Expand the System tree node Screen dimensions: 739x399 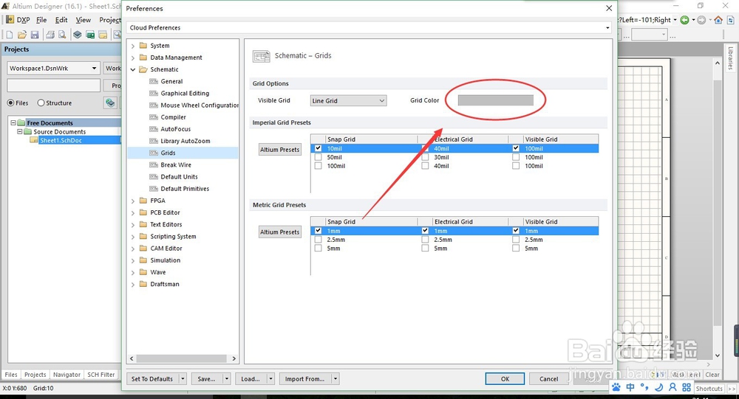click(133, 46)
